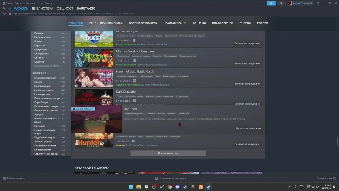Viewport: 339px width, 191px height.
Task: Collapse the ЖАНРОВЕ section
Action: (63, 73)
